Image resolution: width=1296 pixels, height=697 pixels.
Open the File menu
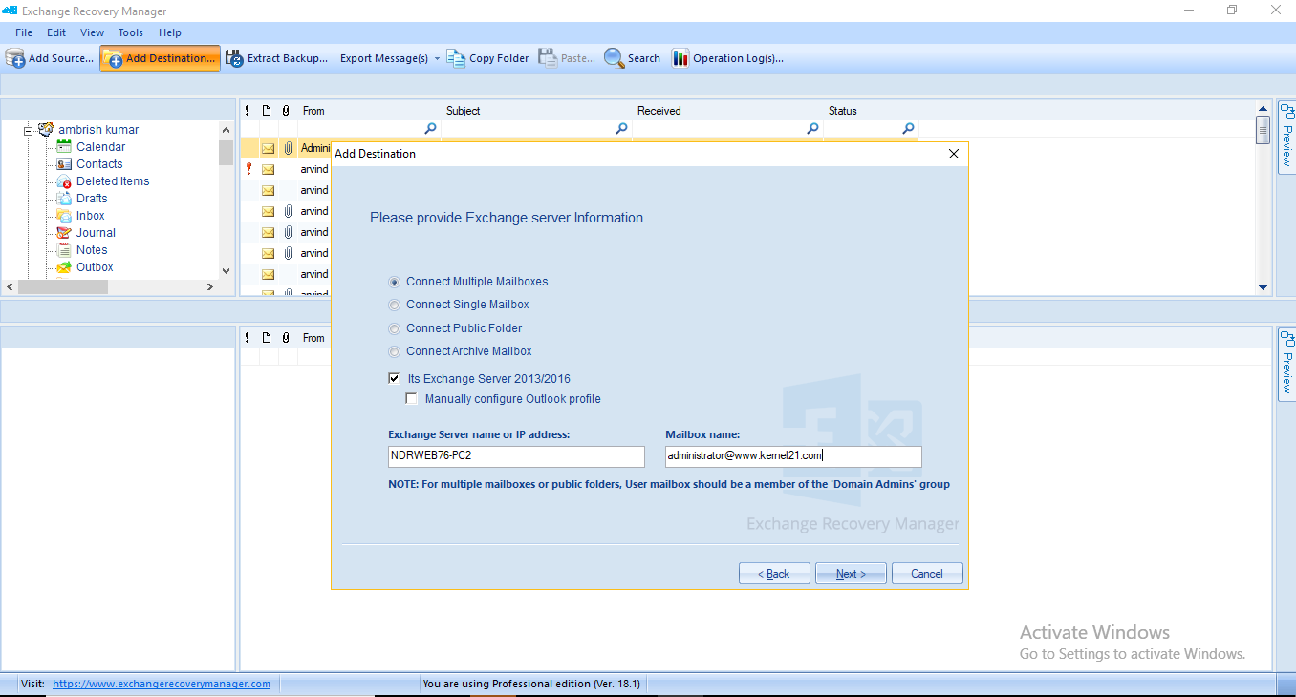24,32
